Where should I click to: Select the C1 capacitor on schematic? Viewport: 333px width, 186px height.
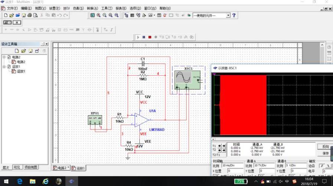143,64
